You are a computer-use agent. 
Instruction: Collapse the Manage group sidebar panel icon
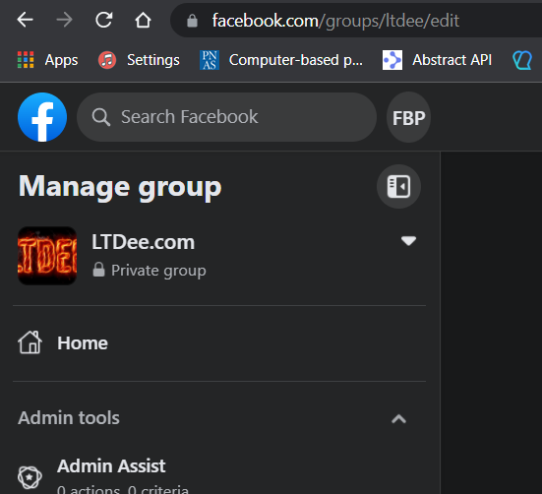(x=398, y=186)
